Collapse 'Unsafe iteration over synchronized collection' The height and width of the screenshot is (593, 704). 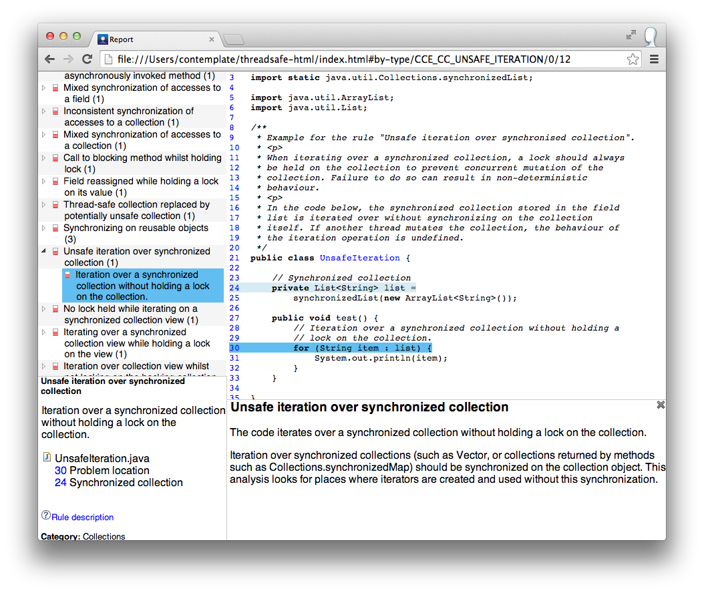pyautogui.click(x=43, y=251)
